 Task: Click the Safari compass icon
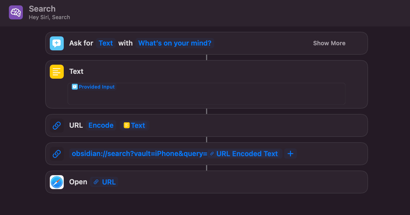[x=57, y=182]
